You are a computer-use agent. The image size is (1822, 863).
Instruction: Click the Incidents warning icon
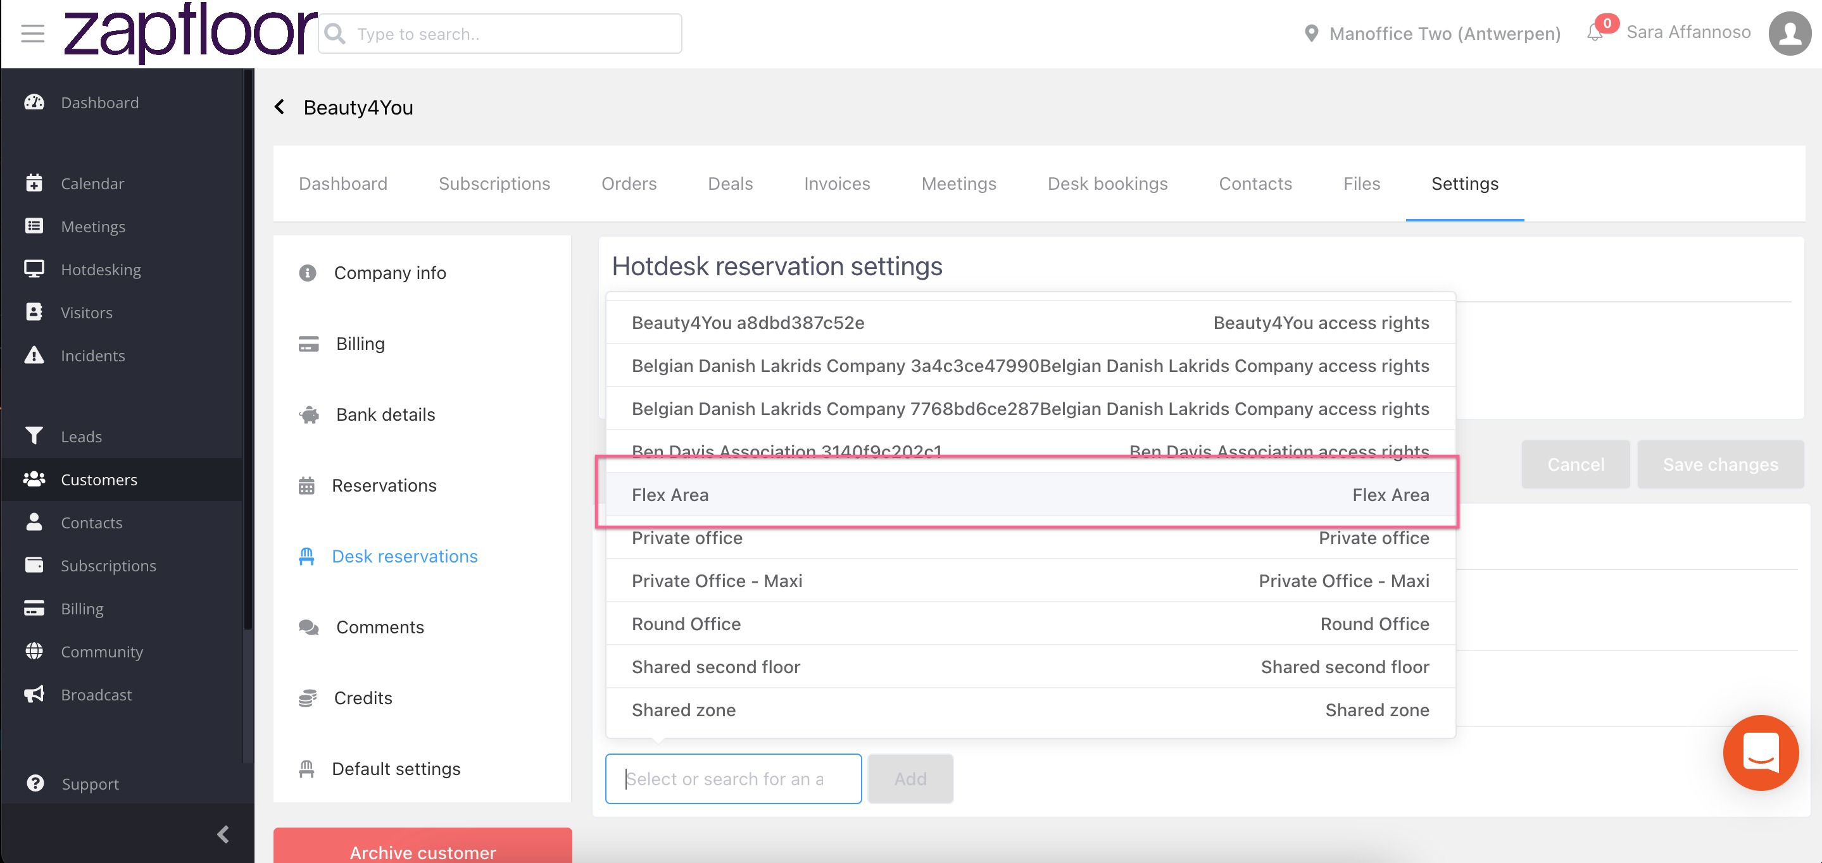point(34,355)
